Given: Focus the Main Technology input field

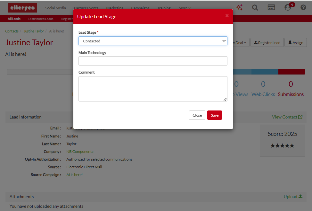Looking at the screenshot, I should 153,61.
